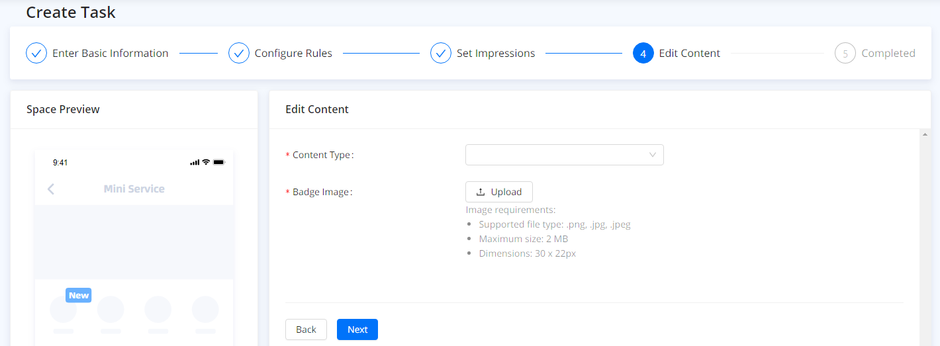Click the first service placeholder circle under New badge
The width and height of the screenshot is (940, 346).
64,310
